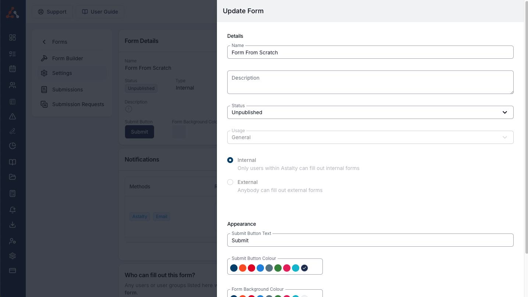Select the External radio button
Image resolution: width=528 pixels, height=297 pixels.
[230, 182]
